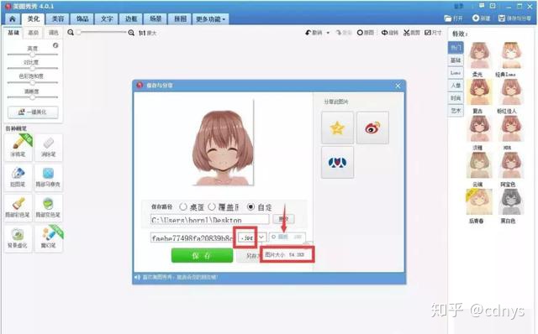
Task: Select the 人像 effects category tab
Action: click(x=456, y=86)
